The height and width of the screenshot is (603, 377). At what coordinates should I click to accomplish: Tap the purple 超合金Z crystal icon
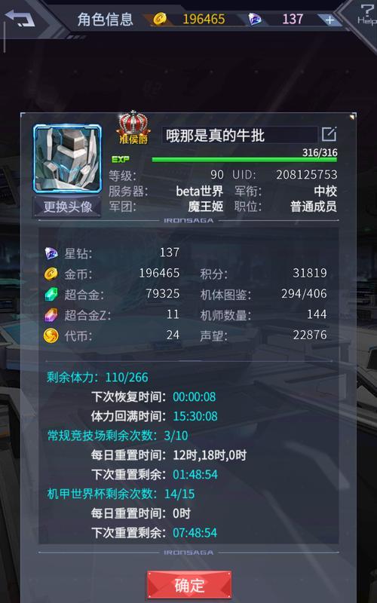tap(51, 315)
